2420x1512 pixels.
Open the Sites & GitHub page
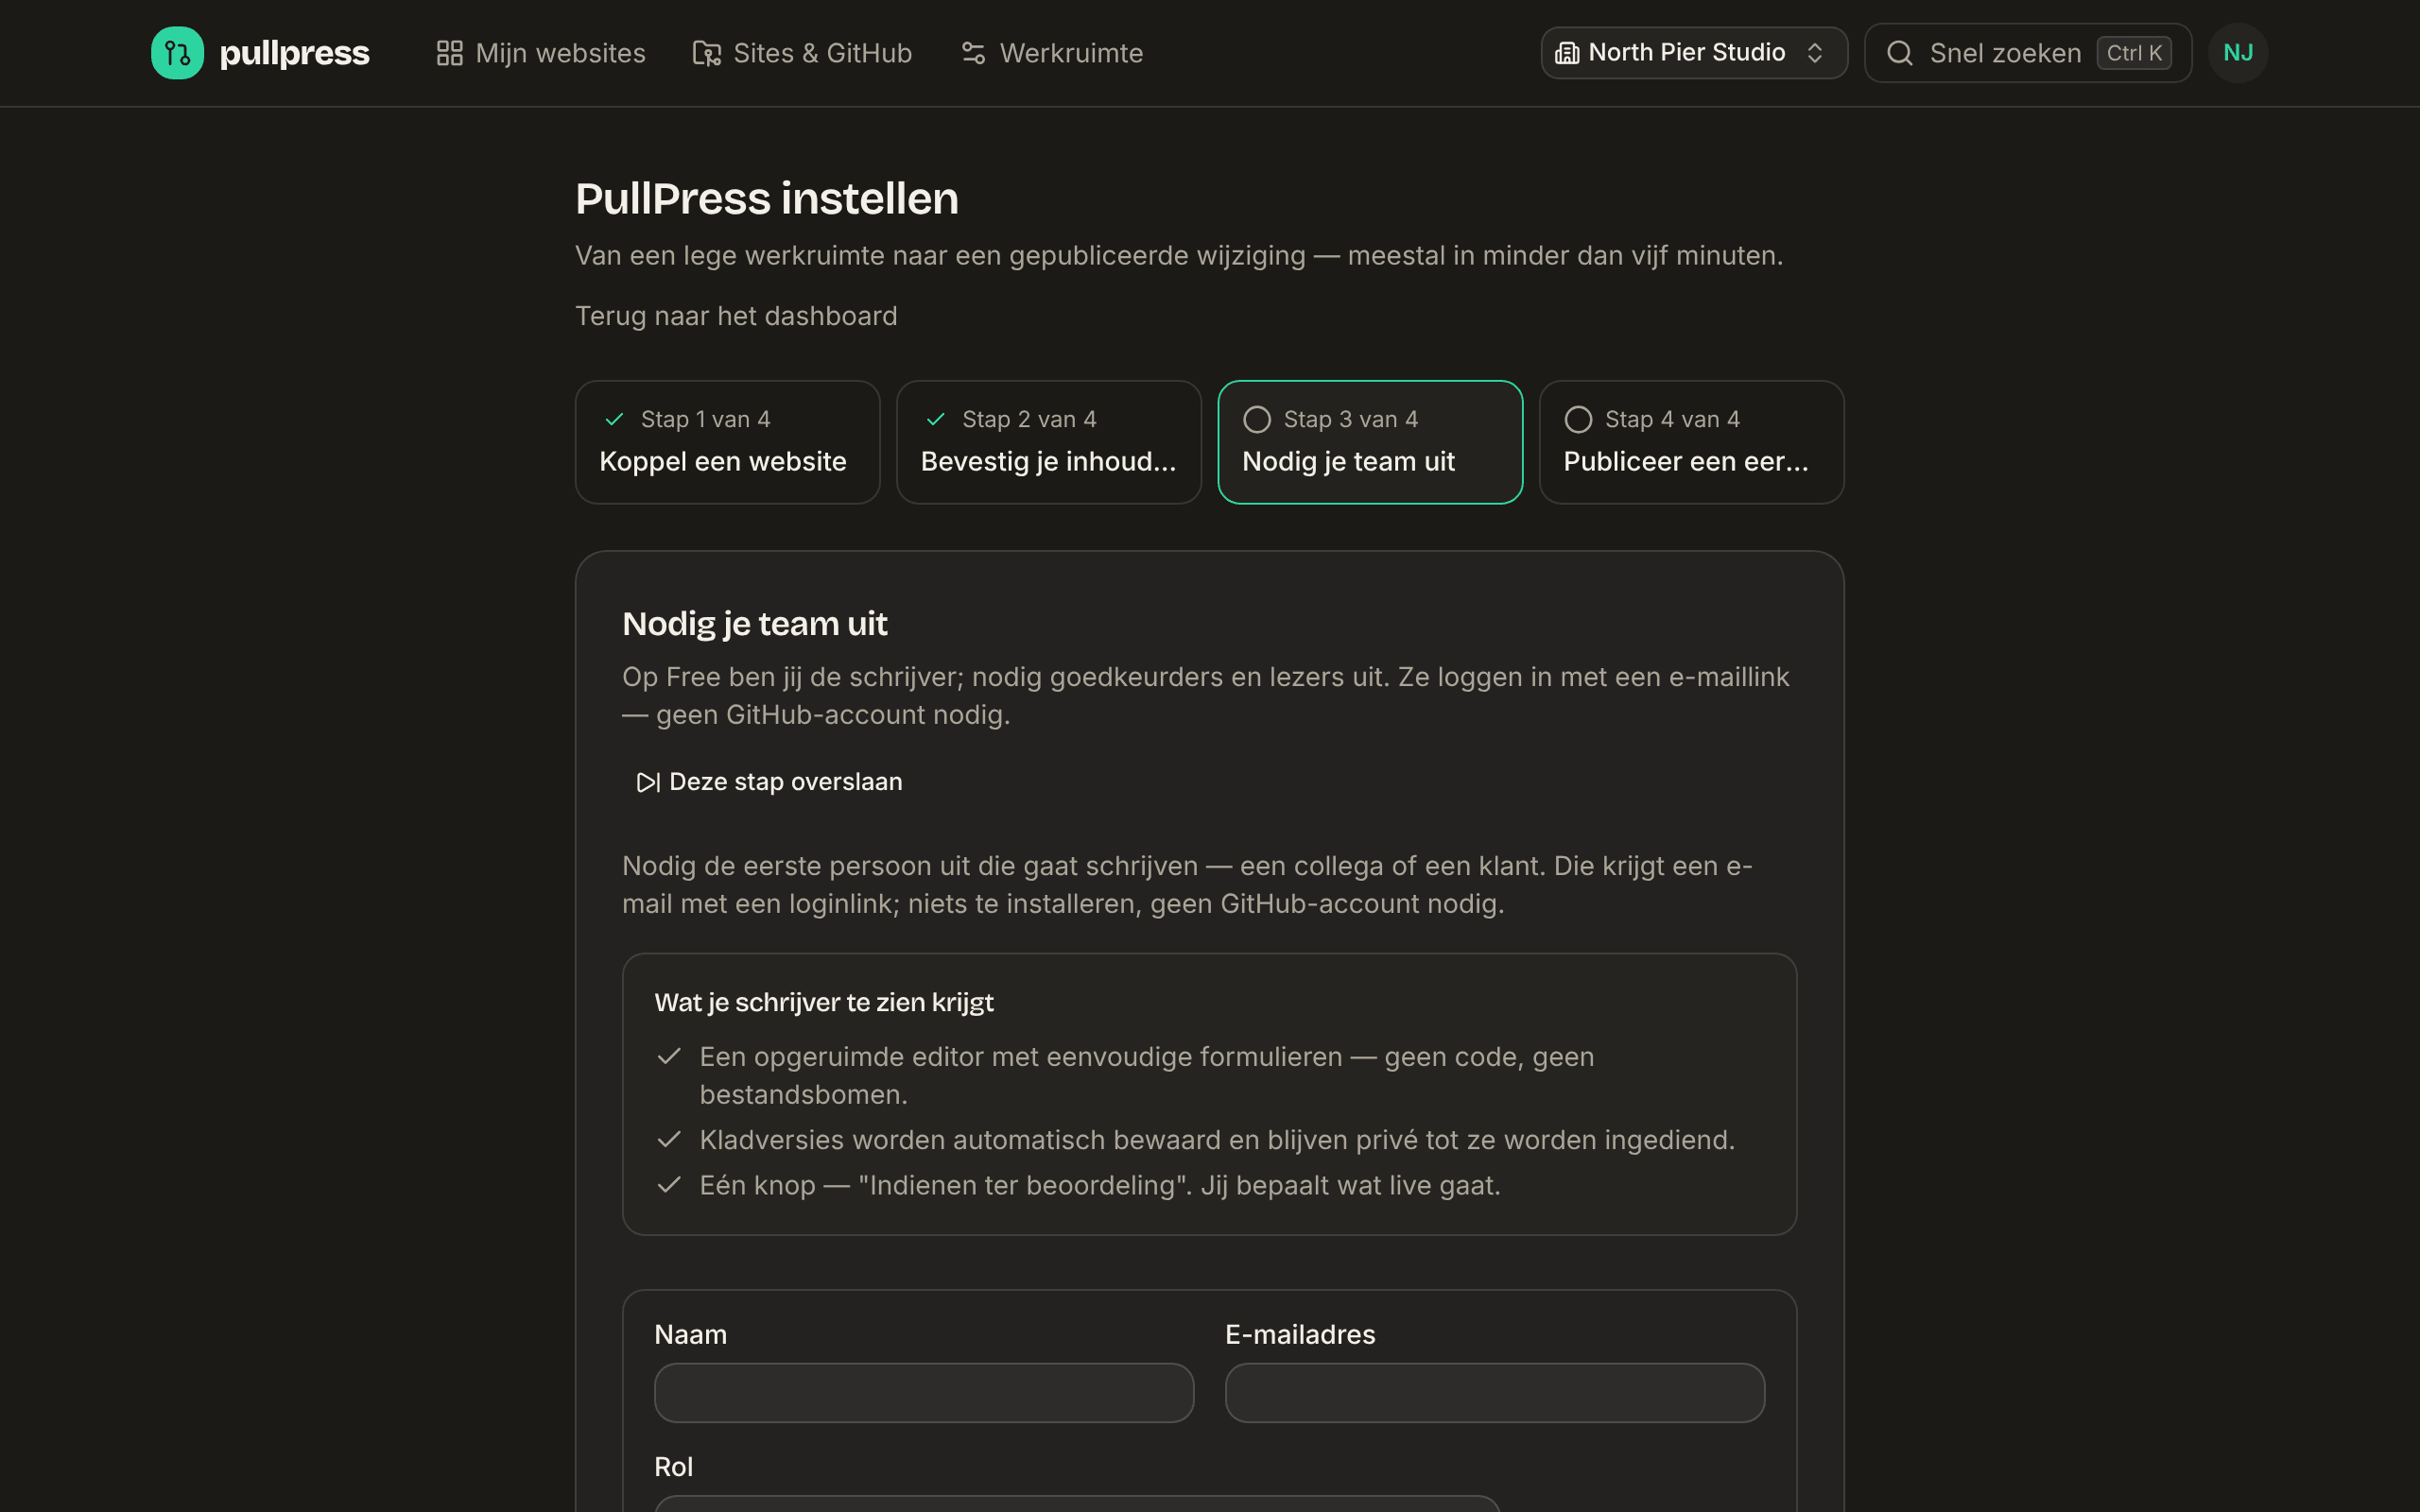(x=802, y=53)
